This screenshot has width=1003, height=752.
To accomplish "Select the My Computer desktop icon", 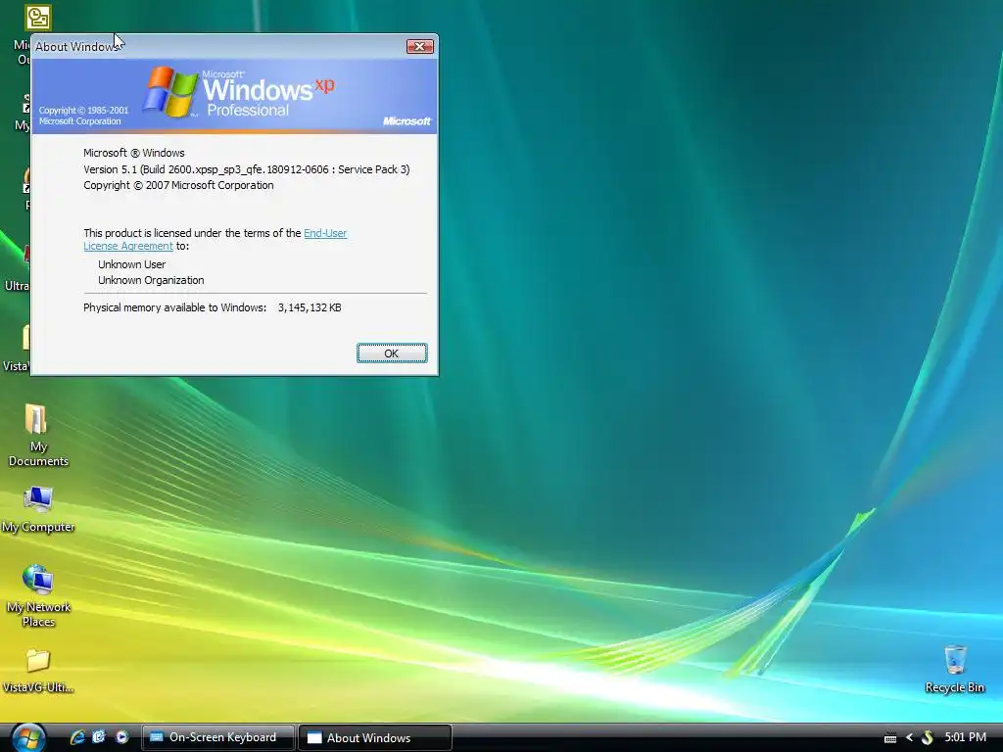I will (x=38, y=509).
